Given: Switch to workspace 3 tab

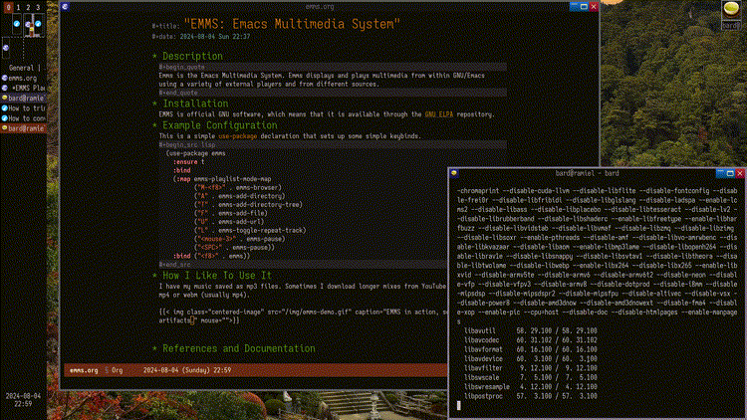Looking at the screenshot, I should pyautogui.click(x=38, y=7).
